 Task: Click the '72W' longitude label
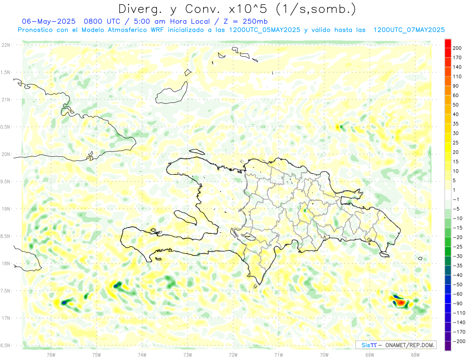pos(233,355)
